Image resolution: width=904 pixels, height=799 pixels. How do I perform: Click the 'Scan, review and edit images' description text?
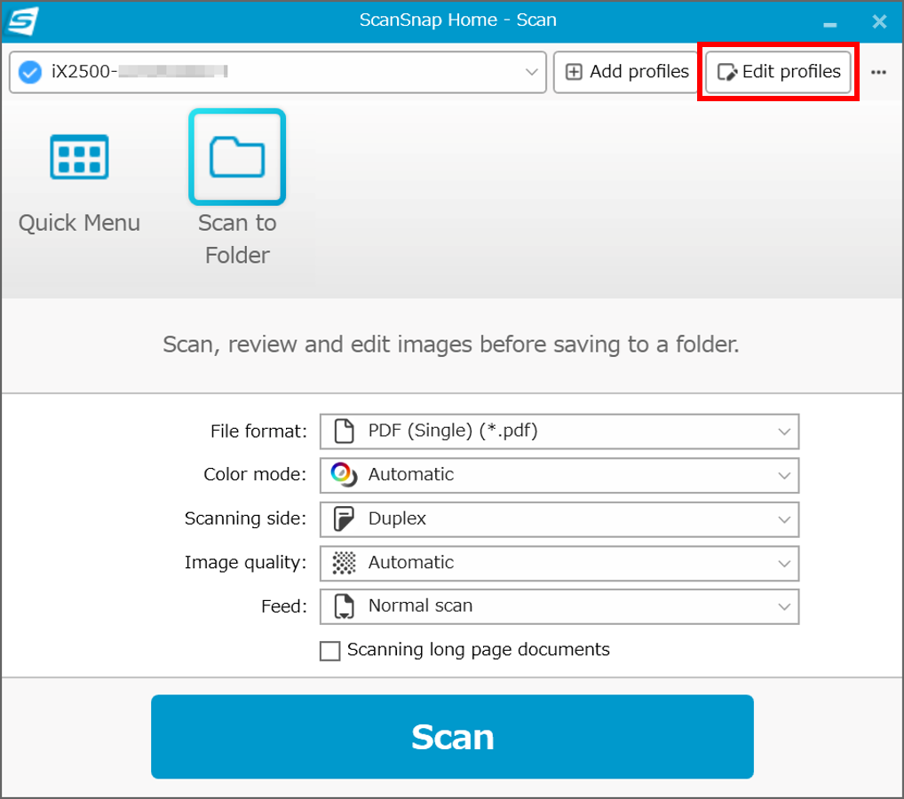[x=451, y=344]
